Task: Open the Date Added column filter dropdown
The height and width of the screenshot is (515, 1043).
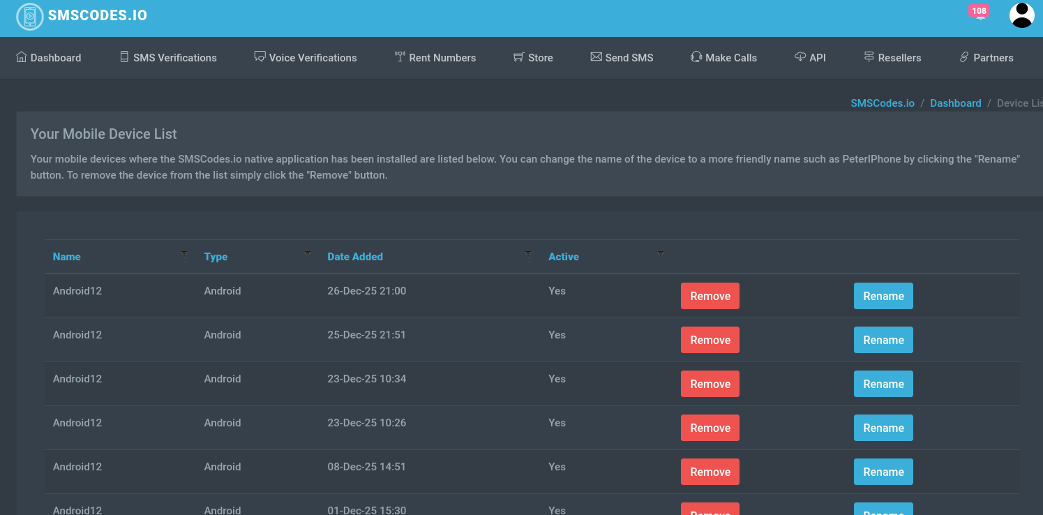Action: pos(528,253)
